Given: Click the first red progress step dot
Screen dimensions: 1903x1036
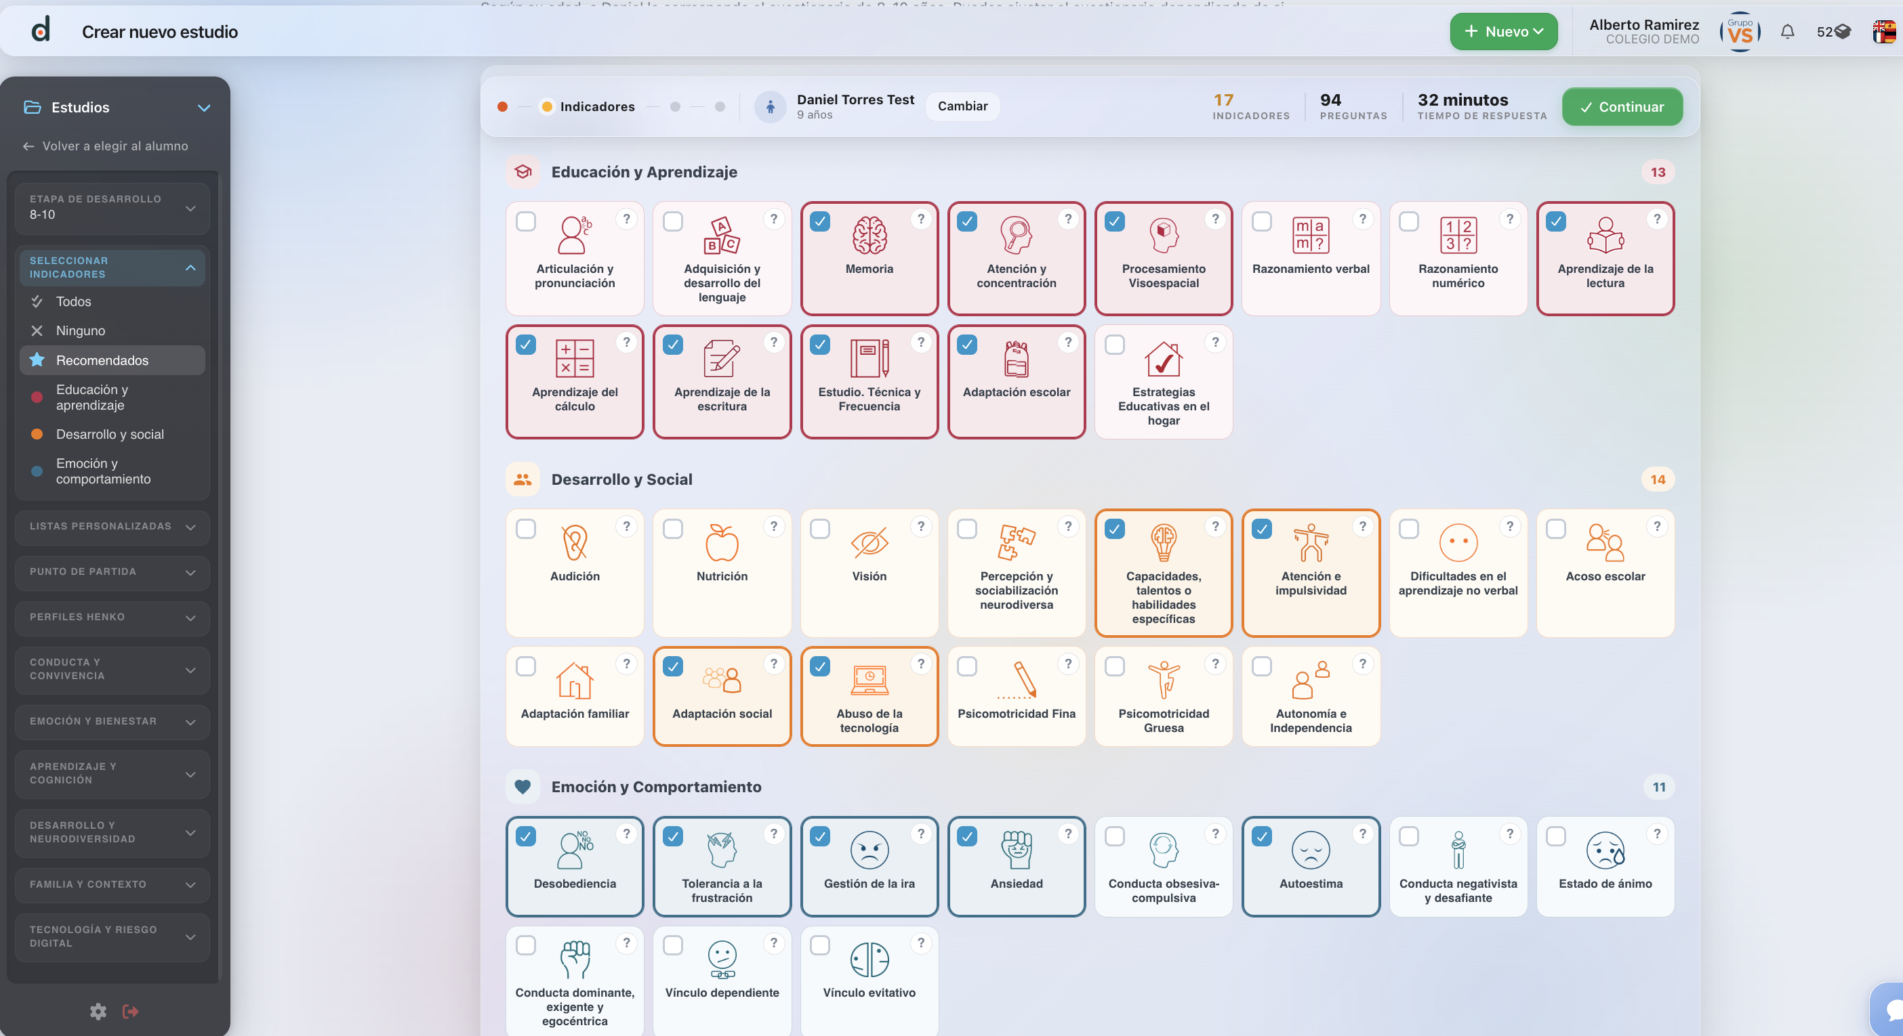Looking at the screenshot, I should pos(502,107).
